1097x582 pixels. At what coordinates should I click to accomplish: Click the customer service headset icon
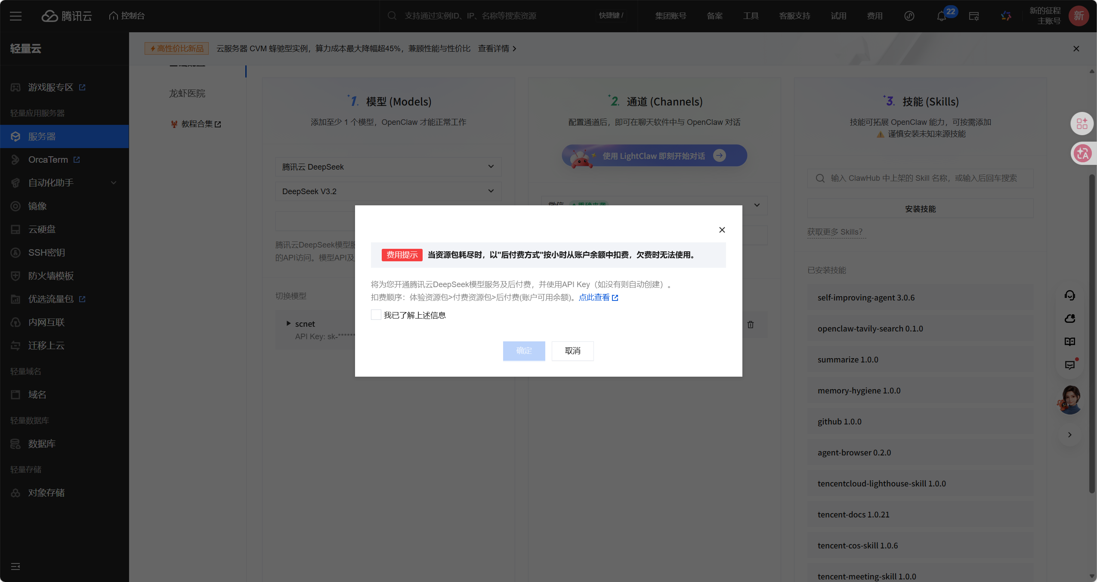1069,295
